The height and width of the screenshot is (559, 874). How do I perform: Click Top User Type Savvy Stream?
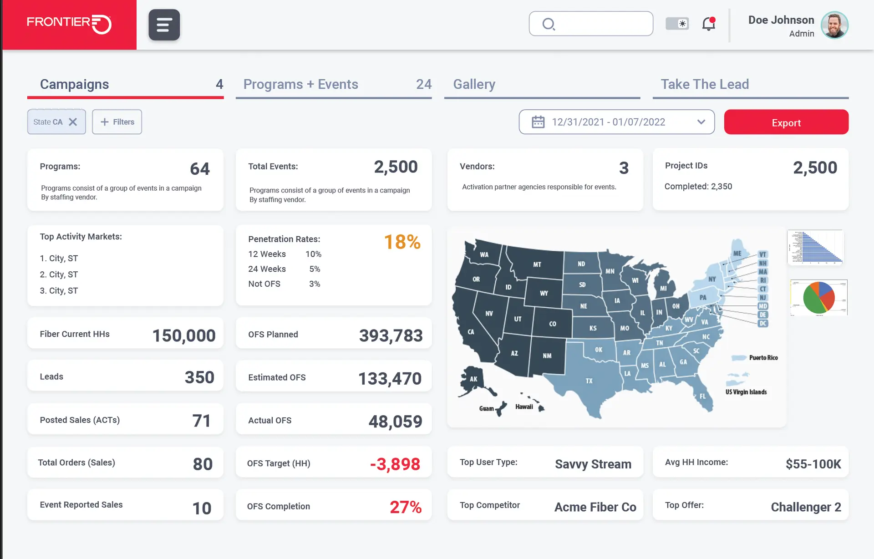click(x=593, y=464)
